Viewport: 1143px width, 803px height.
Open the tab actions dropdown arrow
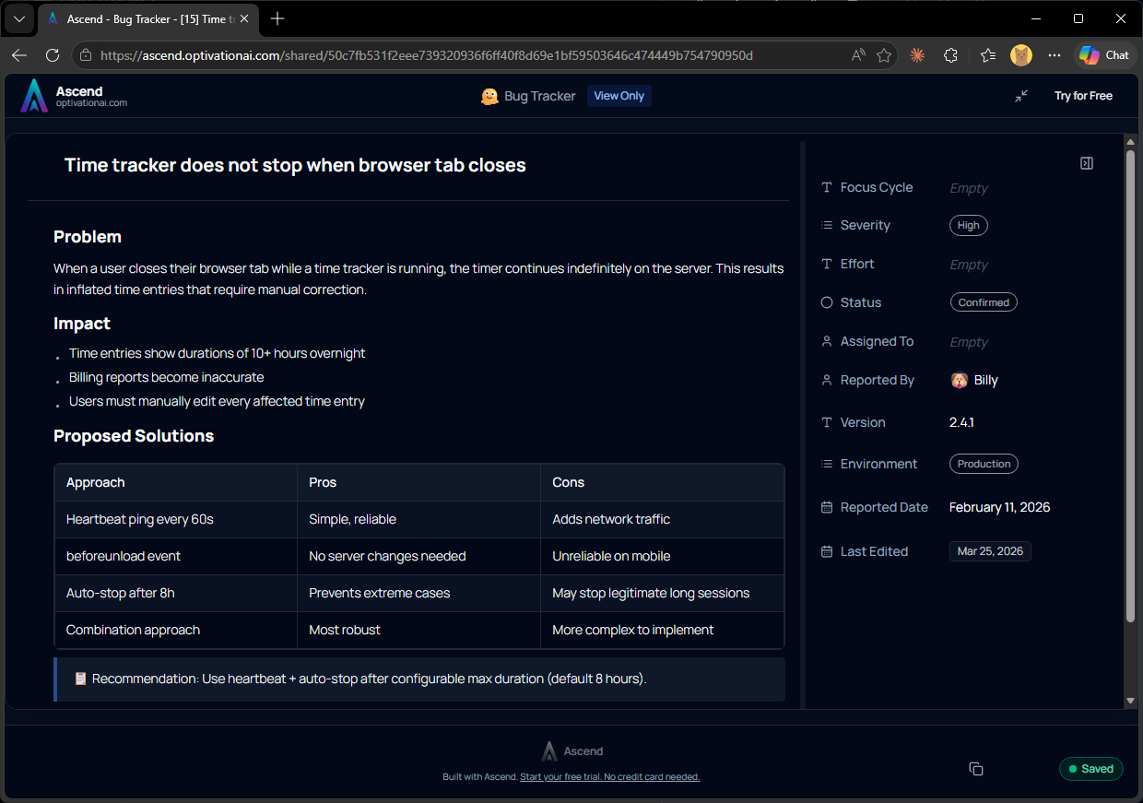[18, 18]
